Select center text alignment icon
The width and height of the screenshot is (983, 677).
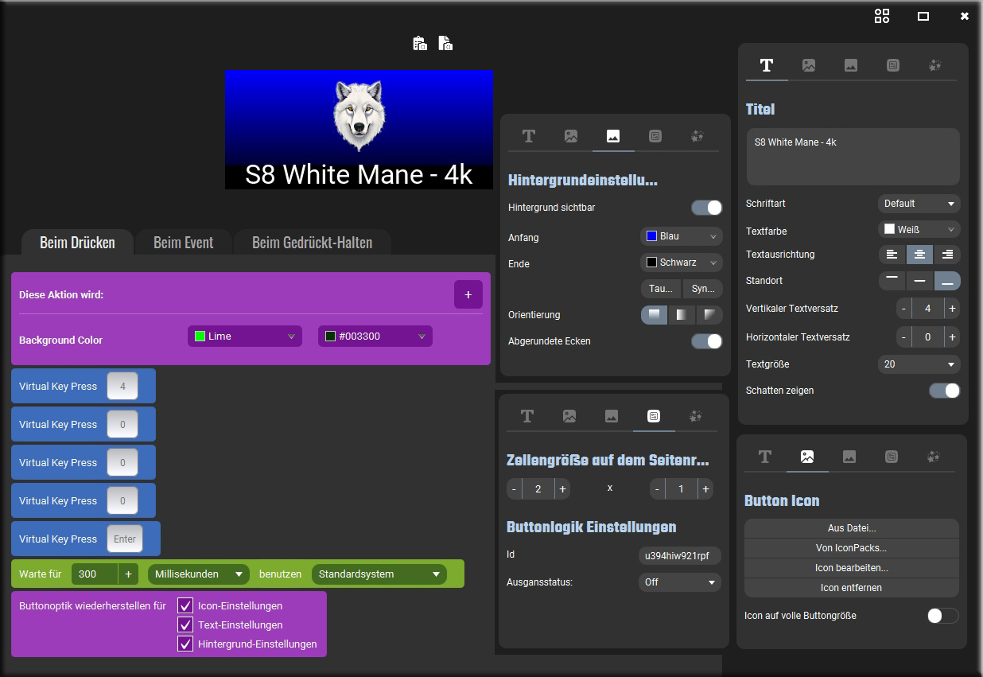pyautogui.click(x=919, y=255)
